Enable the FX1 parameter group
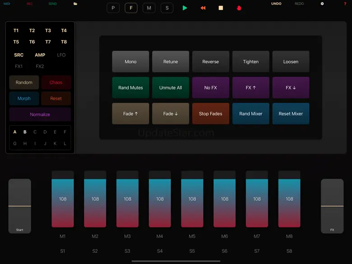This screenshot has width=352, height=264. [x=19, y=66]
